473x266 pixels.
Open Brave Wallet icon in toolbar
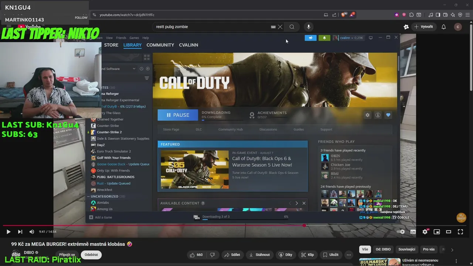pos(445,15)
